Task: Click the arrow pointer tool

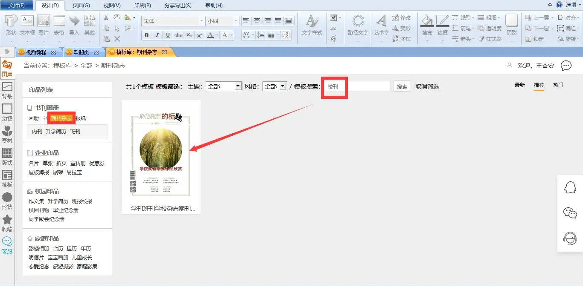Action: coord(117,28)
